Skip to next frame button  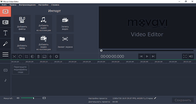click(x=153, y=57)
